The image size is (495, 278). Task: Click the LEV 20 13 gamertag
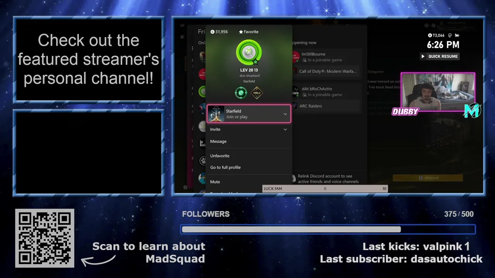tap(249, 70)
